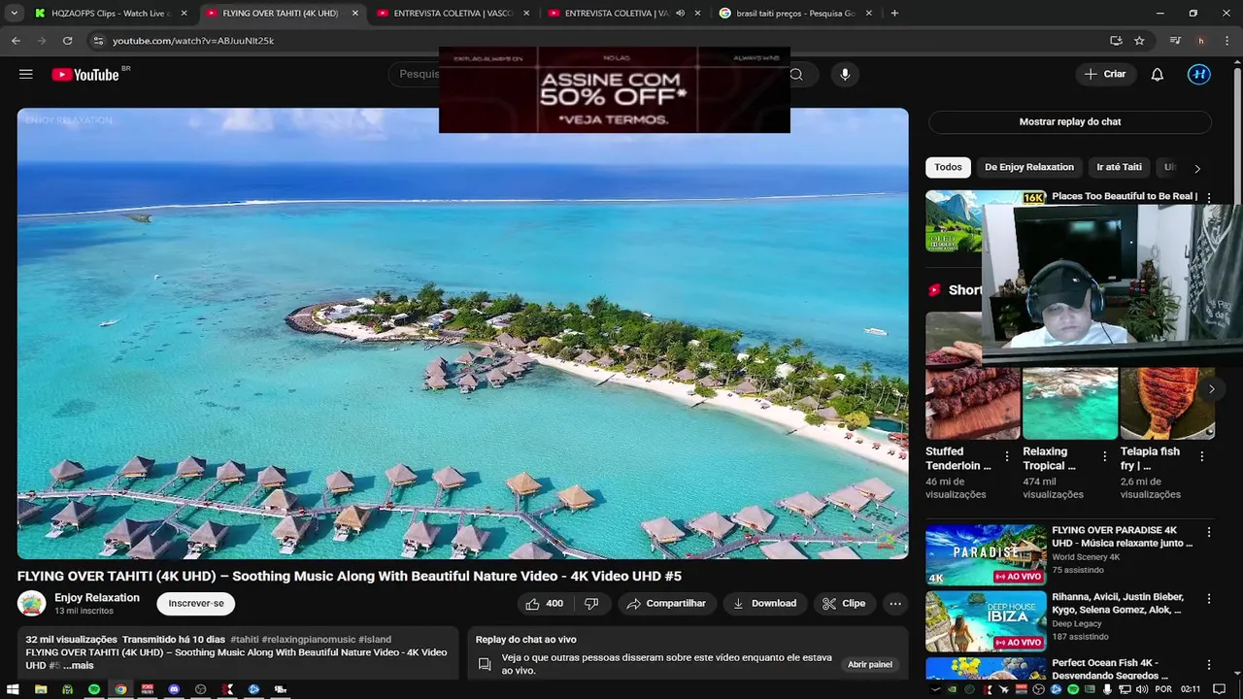Open options for Perfect Ocean Fish 4K

(x=1209, y=665)
